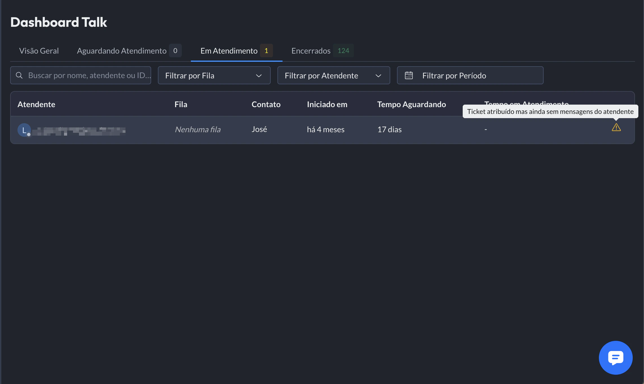
Task: Toggle sorting on the Iniciado em column
Action: [327, 104]
